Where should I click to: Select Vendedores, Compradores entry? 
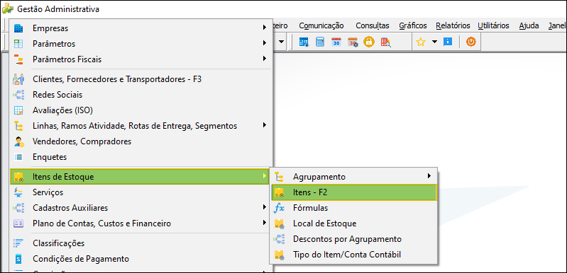click(140, 141)
